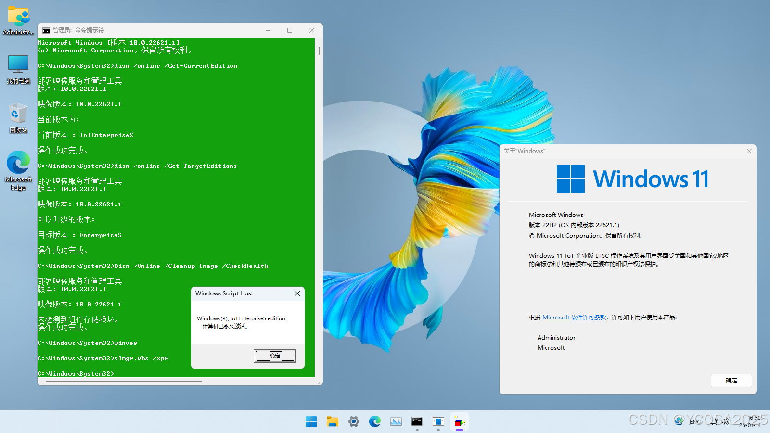Click the Windows 11 logo in About dialog
Screen dimensions: 770x433
pyautogui.click(x=633, y=179)
